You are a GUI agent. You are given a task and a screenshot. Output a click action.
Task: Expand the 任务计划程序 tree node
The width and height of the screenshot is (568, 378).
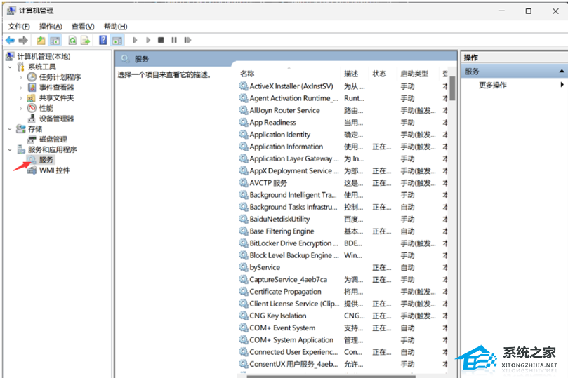click(x=21, y=77)
